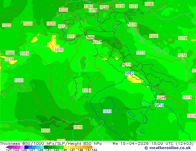Click the legend value 142

coord(95,150)
